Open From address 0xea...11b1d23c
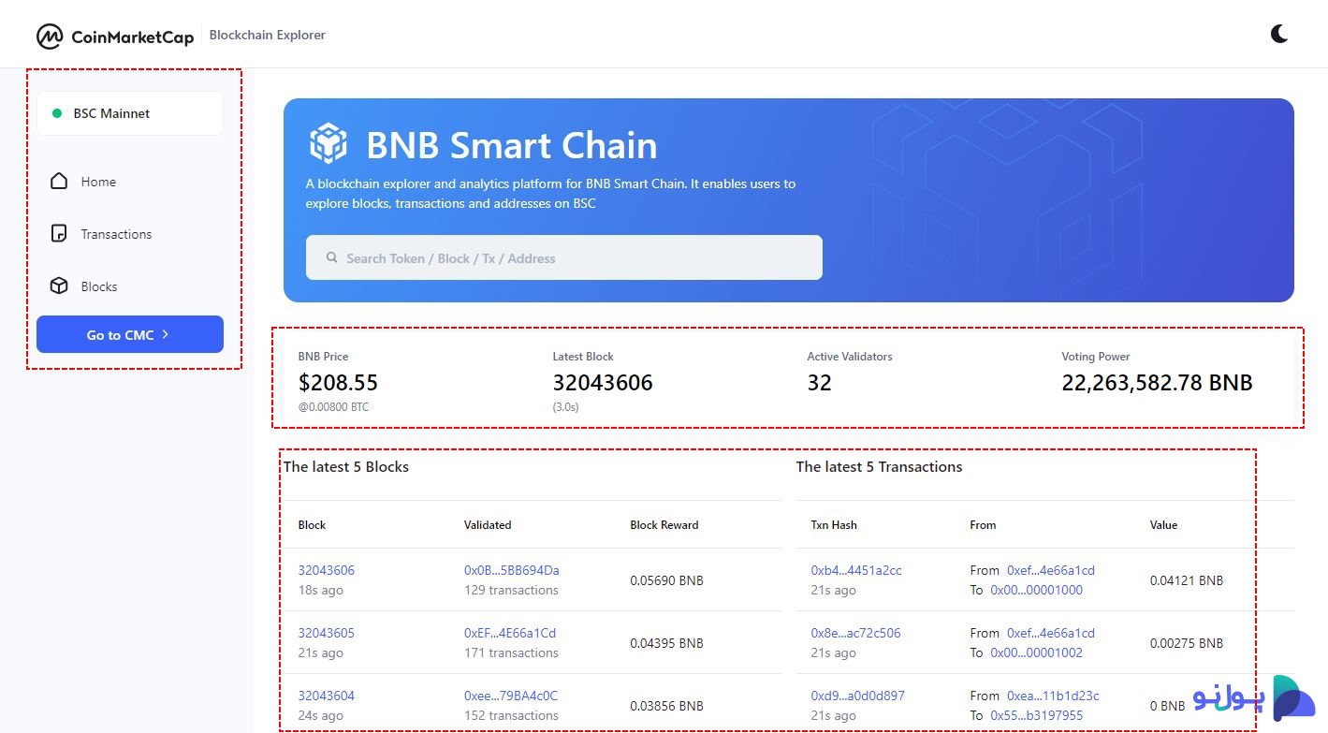The image size is (1328, 733). (x=1053, y=696)
